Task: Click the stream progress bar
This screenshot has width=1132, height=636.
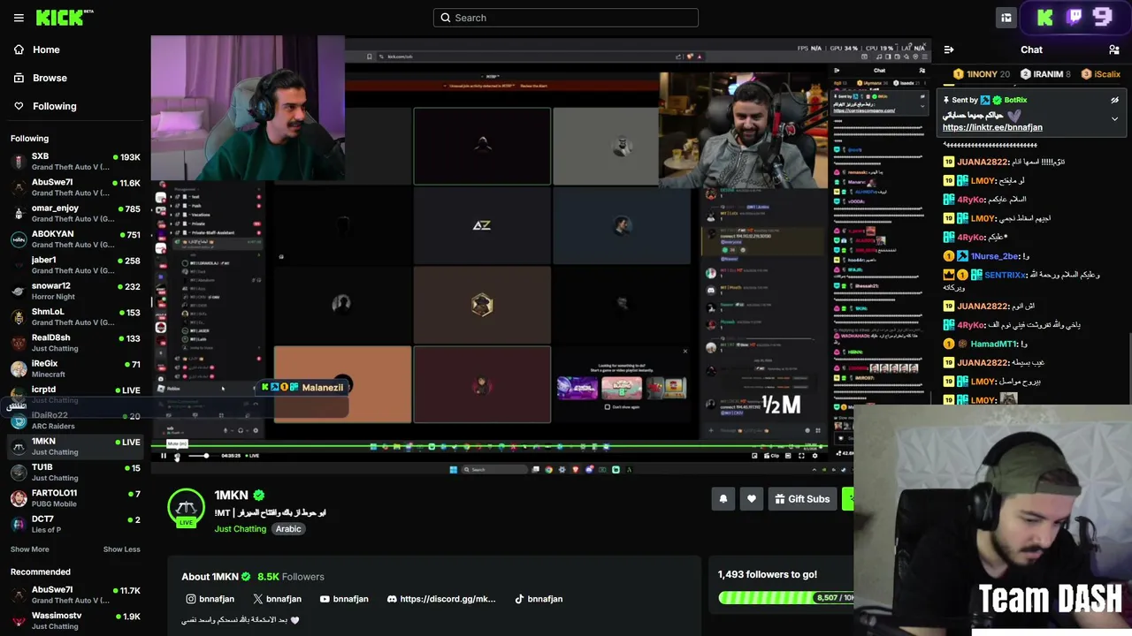Action: pos(490,447)
